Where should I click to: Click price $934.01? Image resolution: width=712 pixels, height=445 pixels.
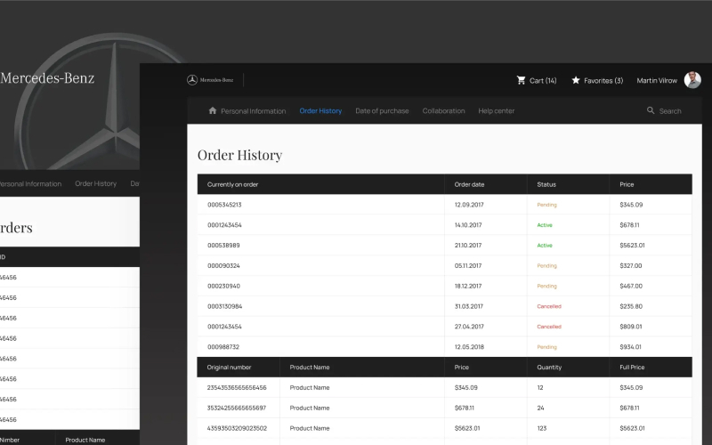[x=630, y=347]
